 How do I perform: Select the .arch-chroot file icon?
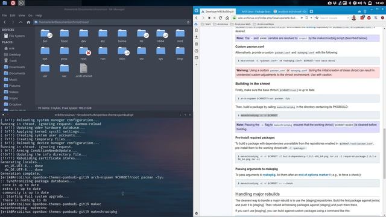tap(83, 68)
